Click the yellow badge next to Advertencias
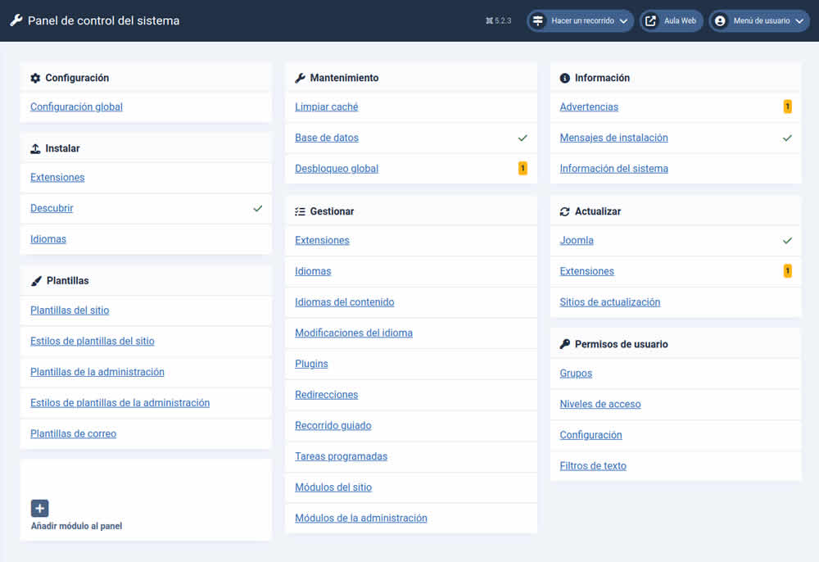819x562 pixels. (787, 107)
